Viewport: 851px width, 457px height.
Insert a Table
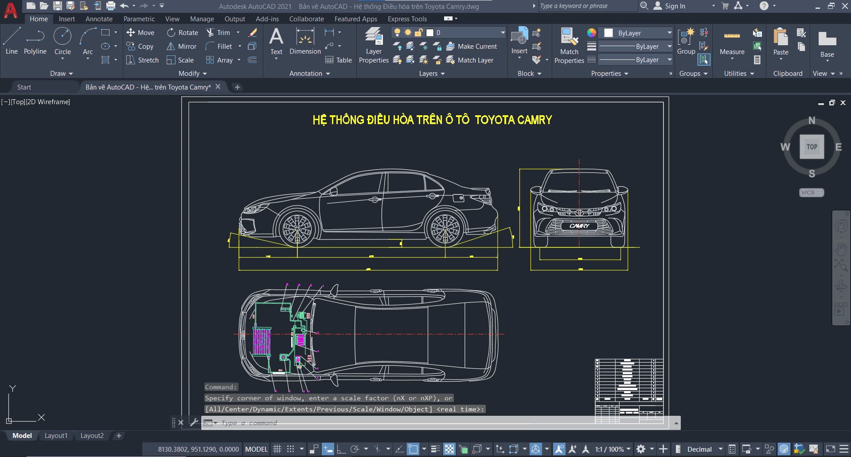[338, 60]
